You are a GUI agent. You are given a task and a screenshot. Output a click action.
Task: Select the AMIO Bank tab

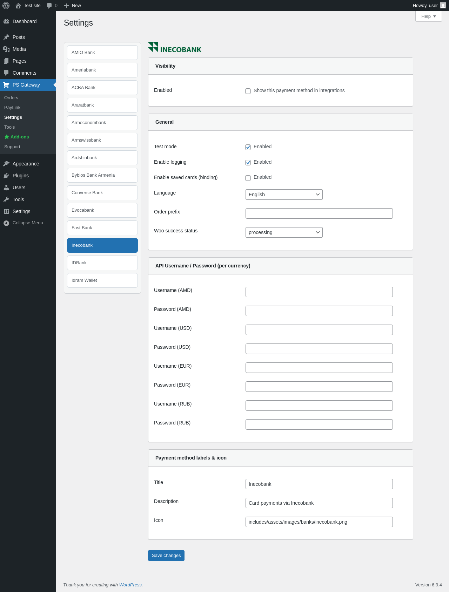102,53
